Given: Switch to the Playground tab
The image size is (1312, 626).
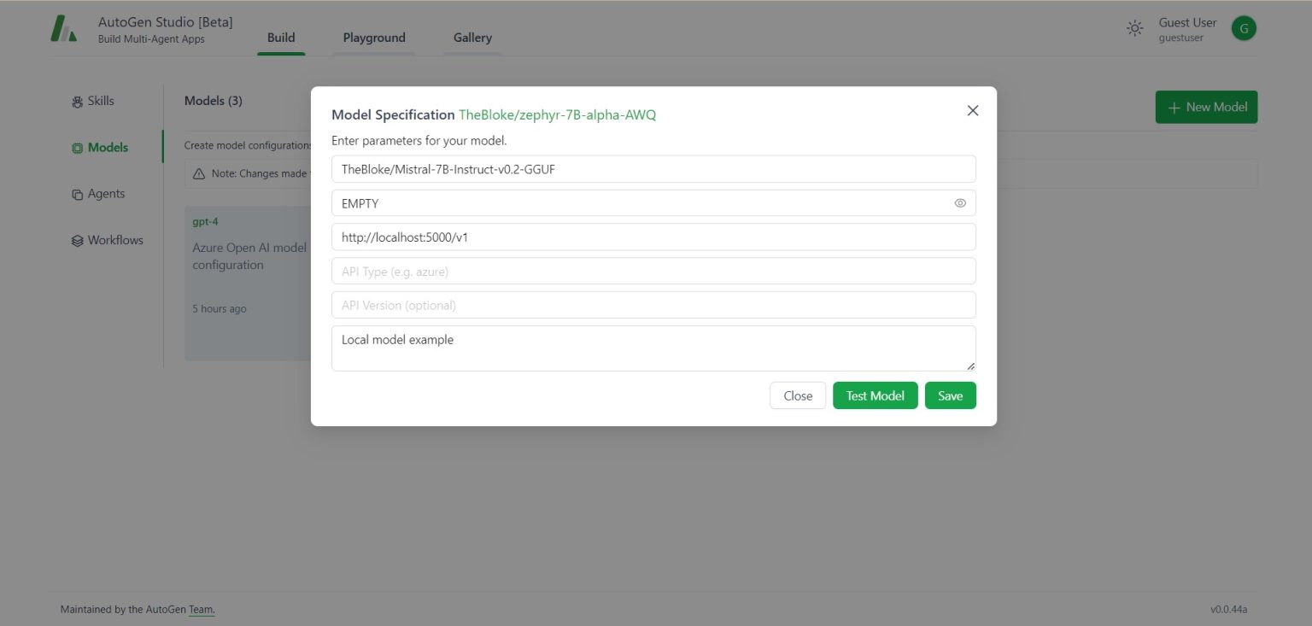Looking at the screenshot, I should pyautogui.click(x=373, y=37).
